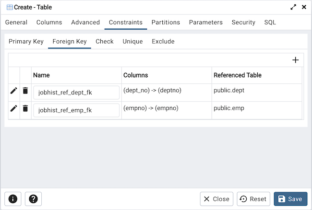
Task: Maximize the Create Table dialog
Action: tap(293, 7)
